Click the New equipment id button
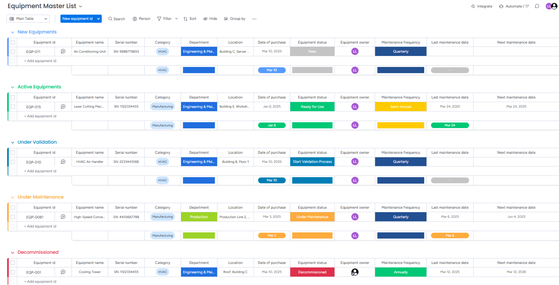Screen dimensions: 559x285 click(78, 19)
